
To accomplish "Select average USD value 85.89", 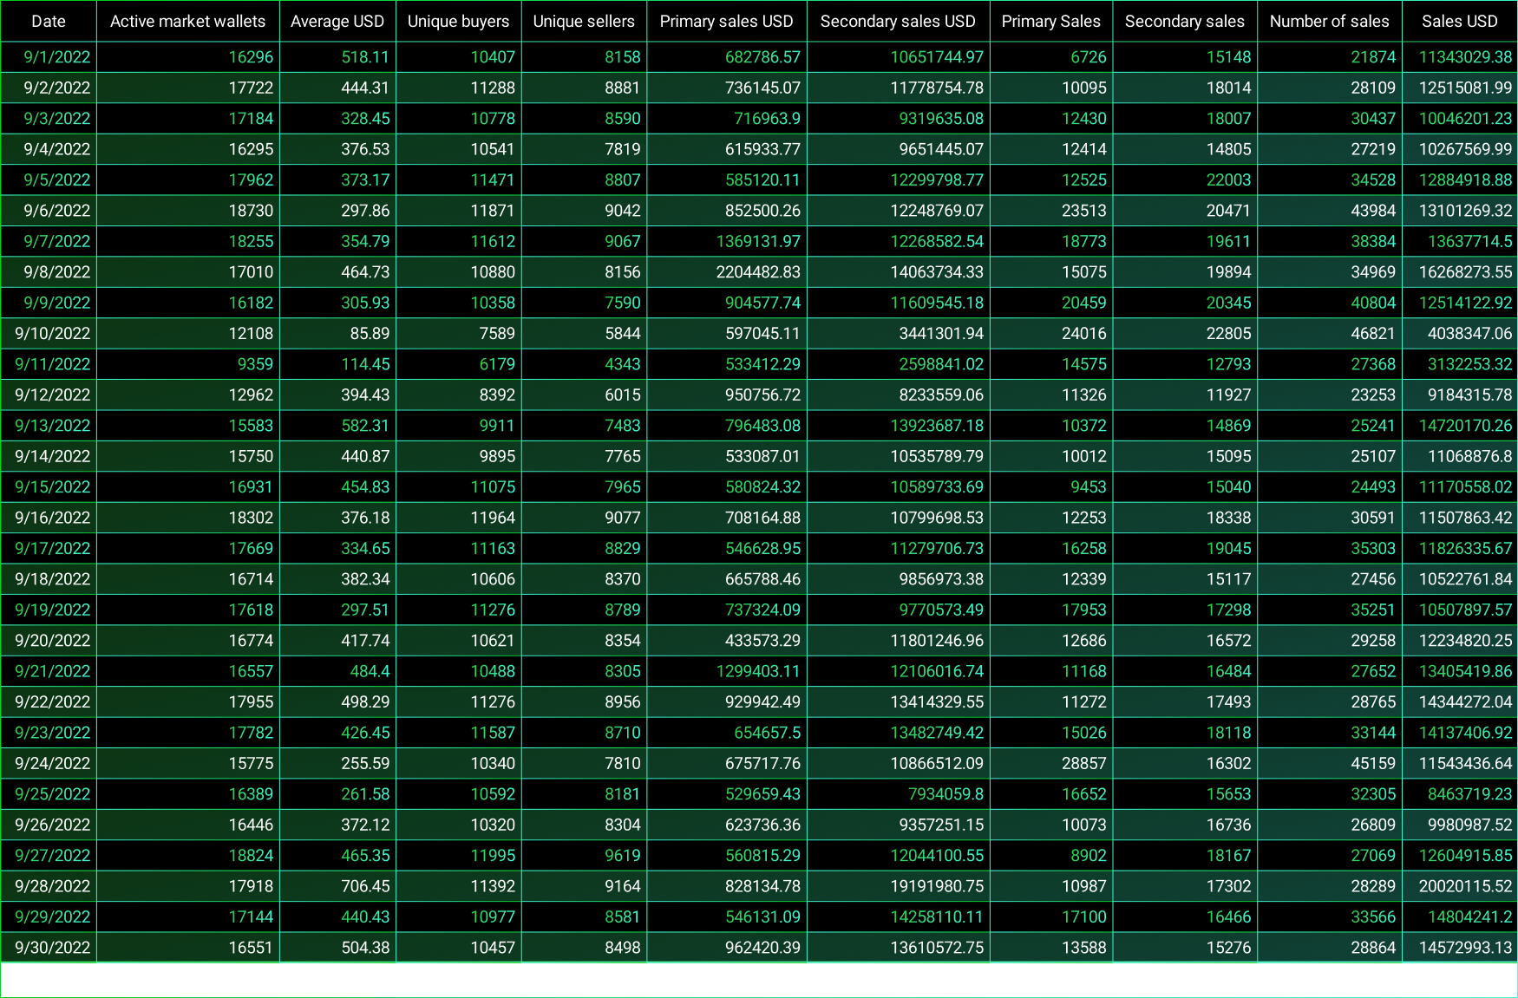I will 337,334.
